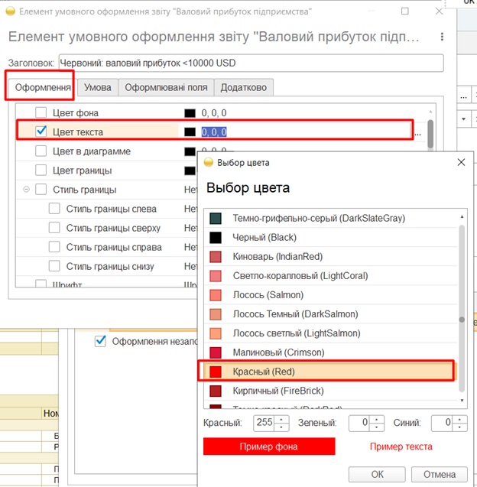Open the three-dot menu in form header

442,37
